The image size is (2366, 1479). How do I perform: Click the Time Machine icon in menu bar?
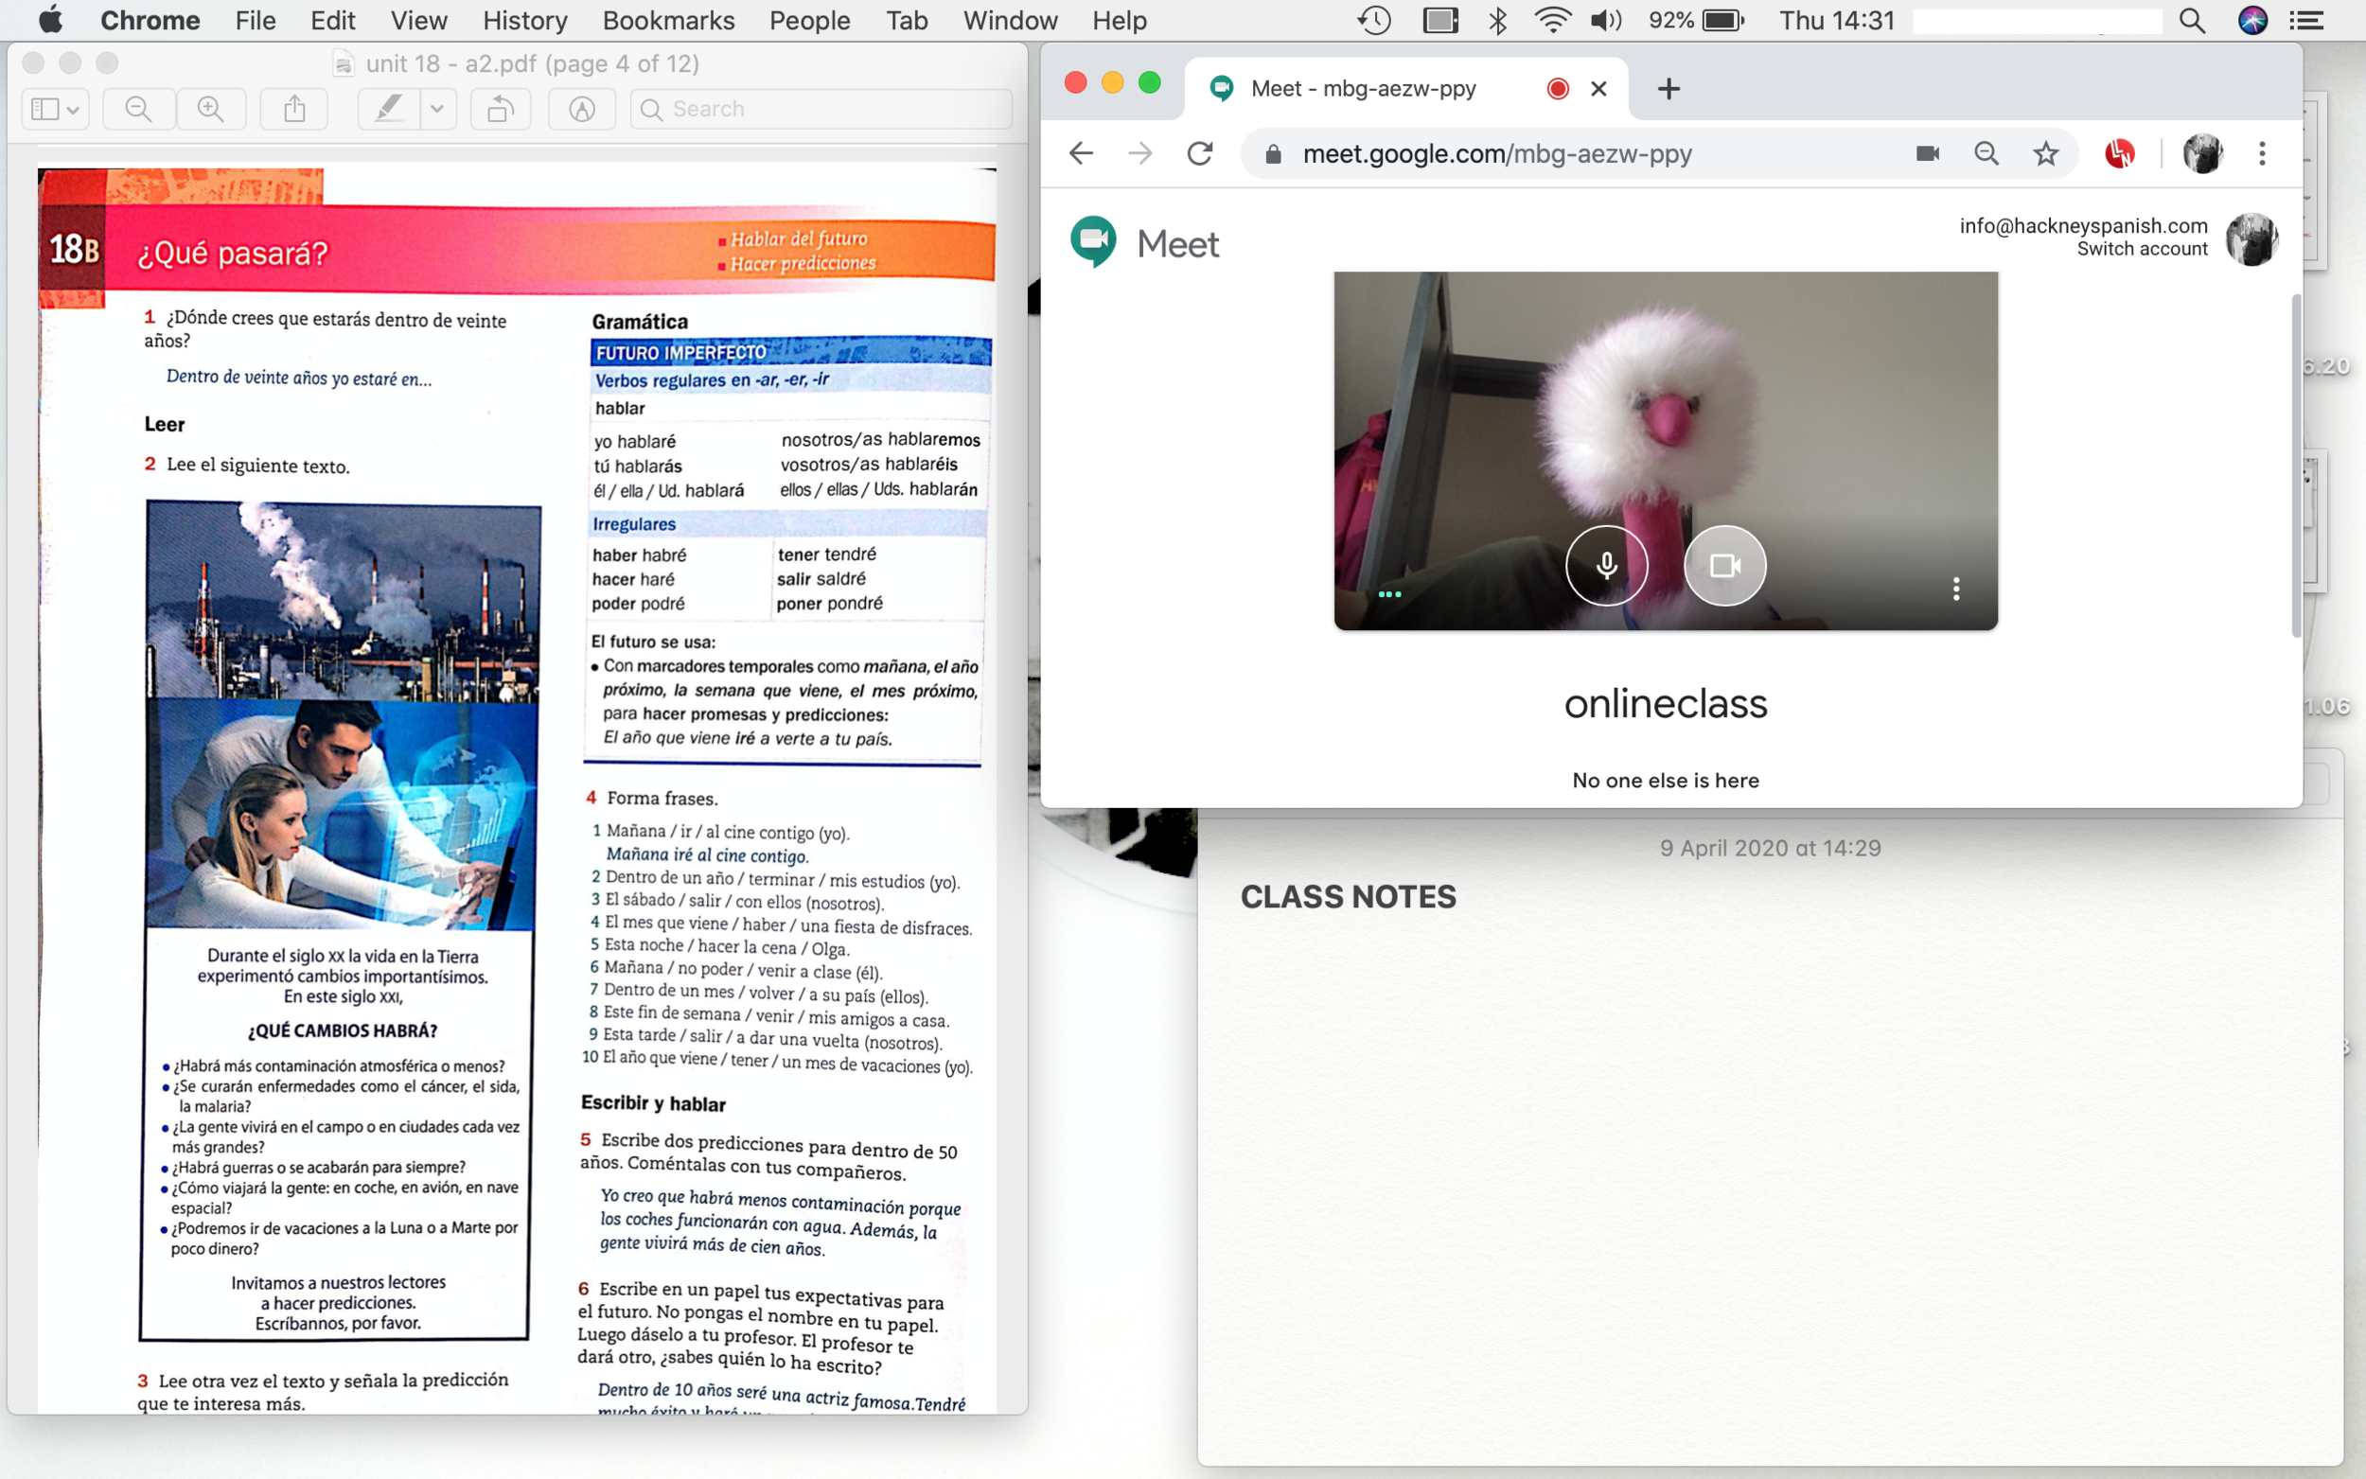click(1374, 20)
